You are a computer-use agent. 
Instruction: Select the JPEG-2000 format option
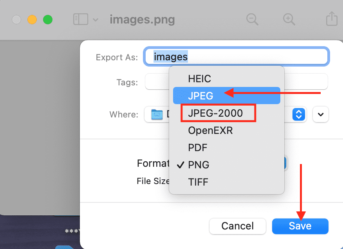[215, 113]
